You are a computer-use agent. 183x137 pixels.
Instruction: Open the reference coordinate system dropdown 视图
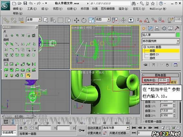[x=103, y=19]
